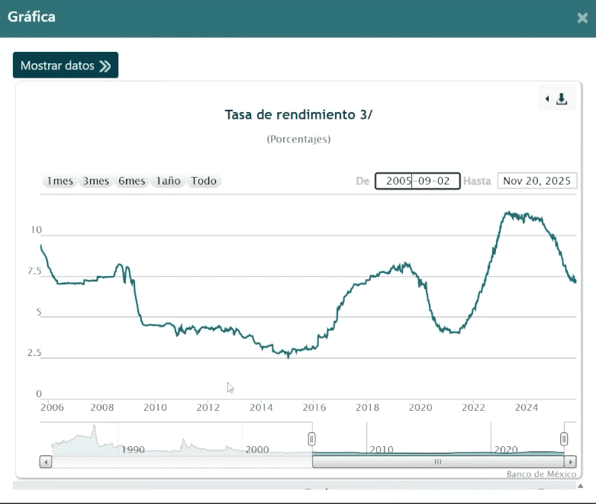Viewport: 596px width, 504px height.
Task: Click the De start date field
Action: click(417, 181)
